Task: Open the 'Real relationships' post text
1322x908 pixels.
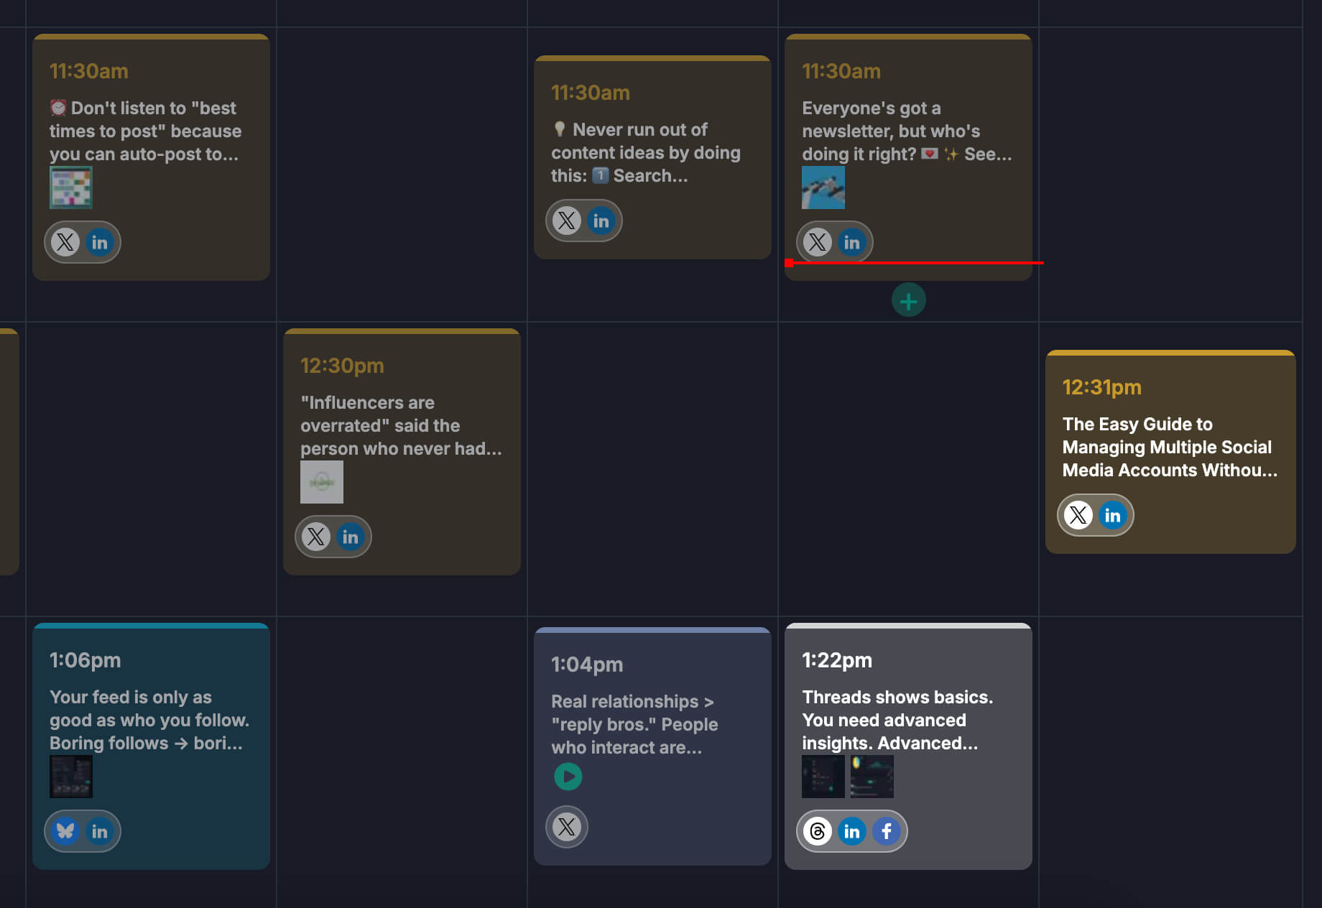Action: tap(634, 724)
